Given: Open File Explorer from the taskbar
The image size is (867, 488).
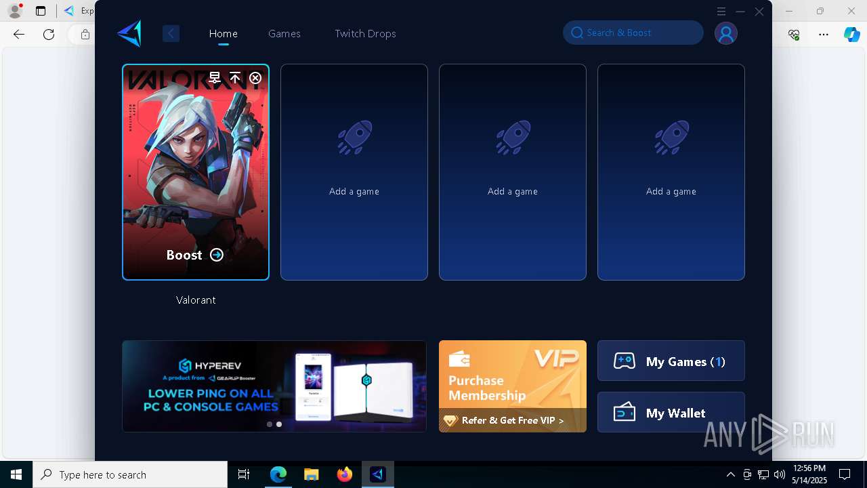Looking at the screenshot, I should click(x=312, y=474).
